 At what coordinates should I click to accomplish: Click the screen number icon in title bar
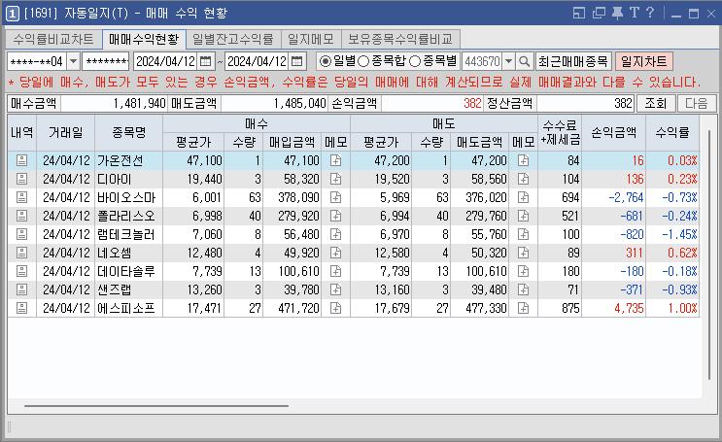coord(12,14)
